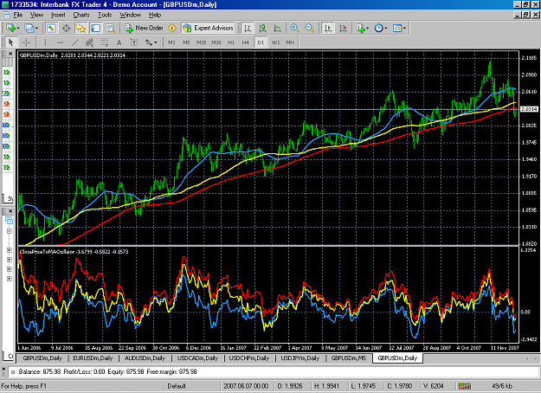The height and width of the screenshot is (393, 541).
Task: Open the Insert menu
Action: 58,15
